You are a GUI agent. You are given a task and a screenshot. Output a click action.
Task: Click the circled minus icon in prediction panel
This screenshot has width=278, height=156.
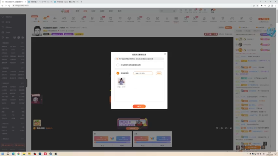(x=226, y=128)
